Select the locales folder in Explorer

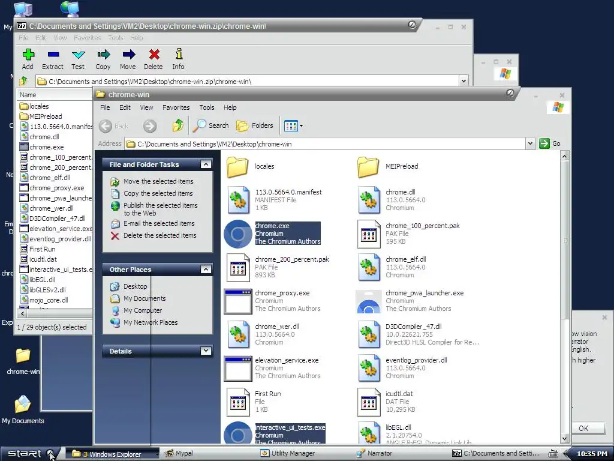tap(237, 167)
